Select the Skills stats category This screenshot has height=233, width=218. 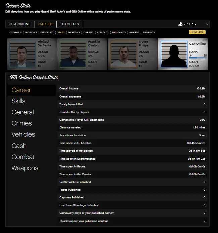(18, 101)
